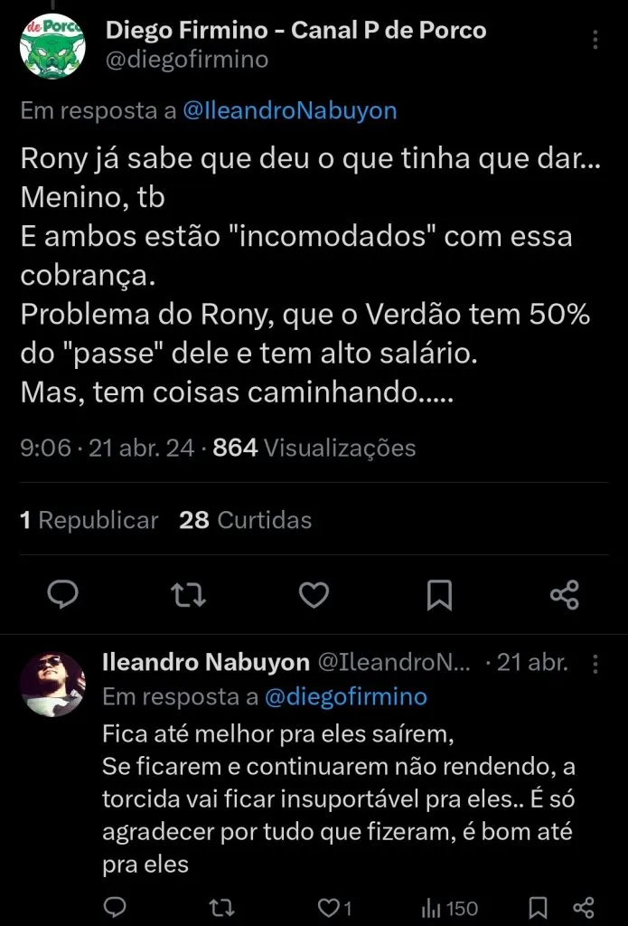This screenshot has height=926, width=628.
Task: View who reposted via 1 Republicar
Action: pyautogui.click(x=89, y=520)
